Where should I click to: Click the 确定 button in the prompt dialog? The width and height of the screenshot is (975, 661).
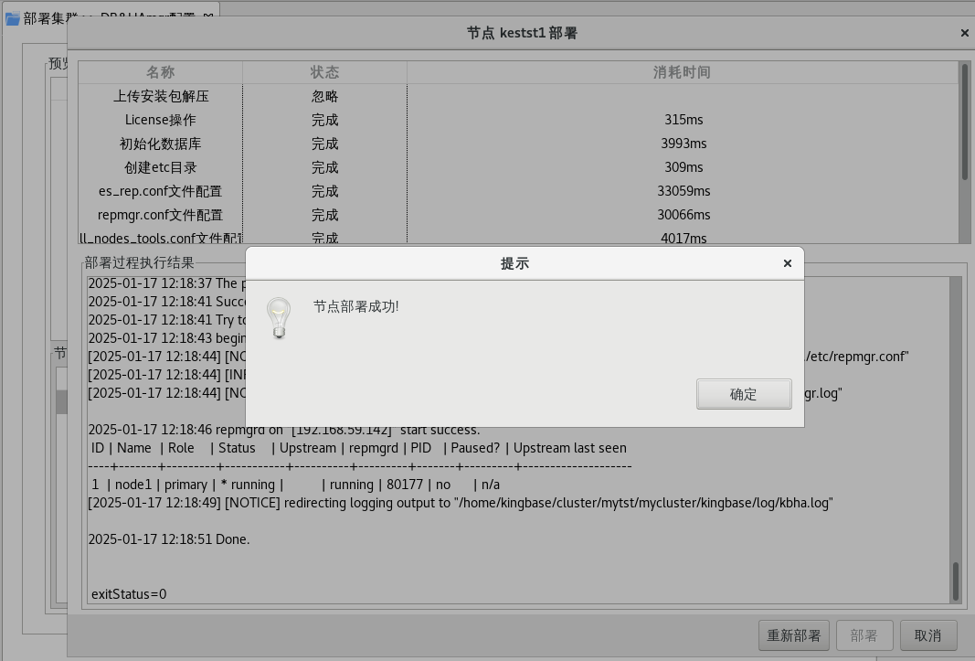pyautogui.click(x=743, y=394)
